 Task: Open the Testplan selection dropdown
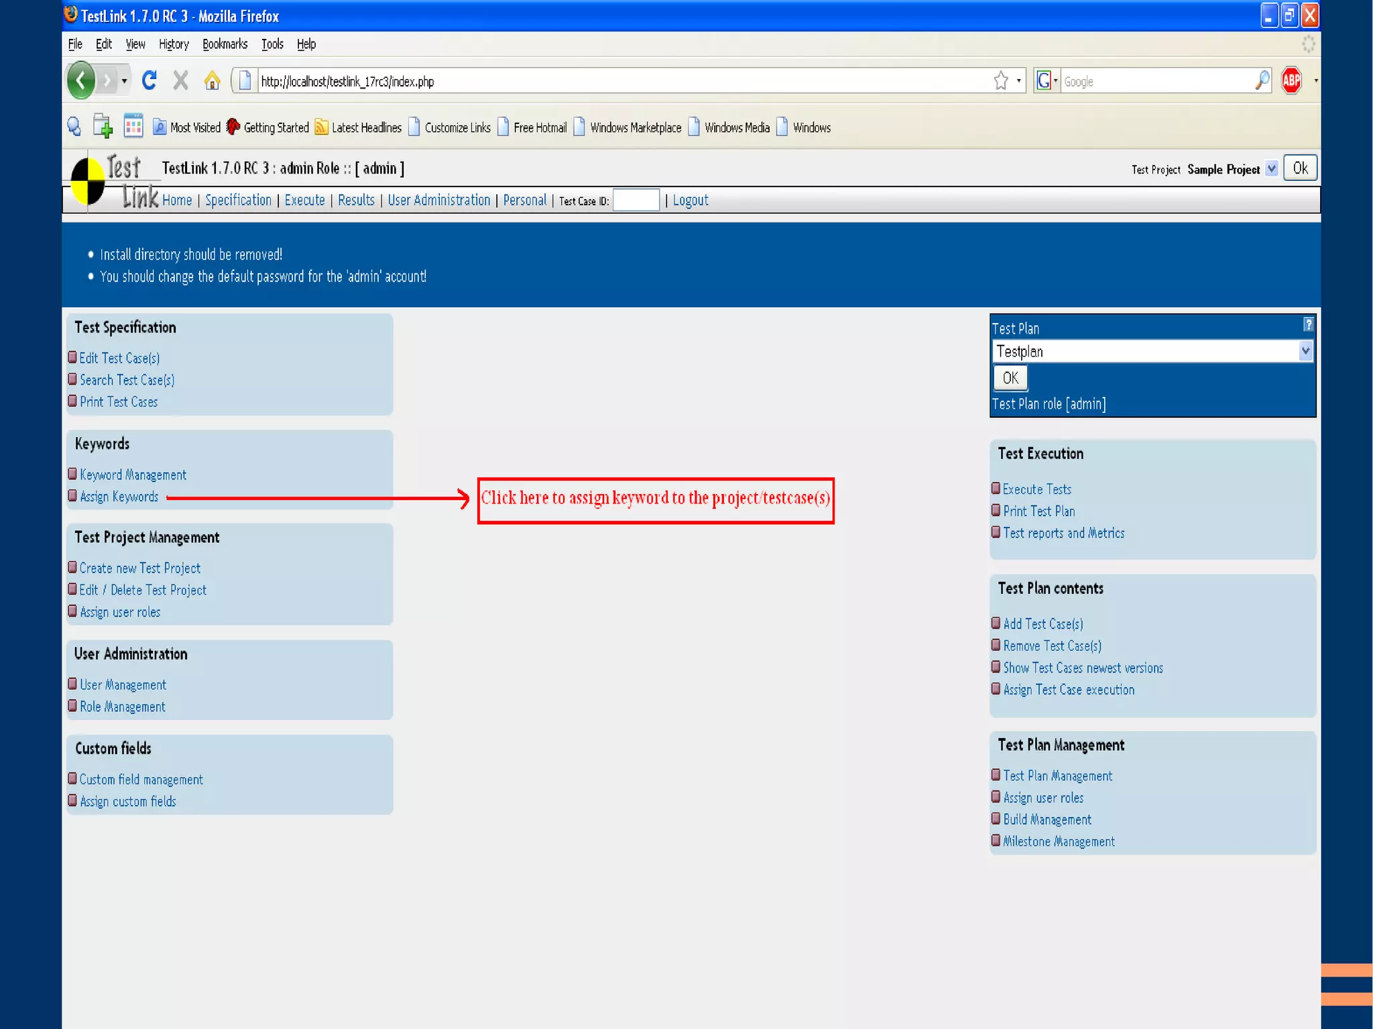[1305, 351]
